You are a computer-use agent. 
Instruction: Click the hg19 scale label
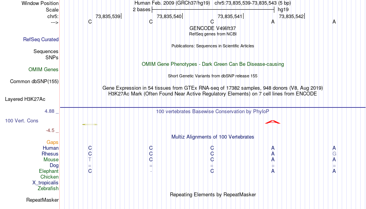tap(283, 10)
